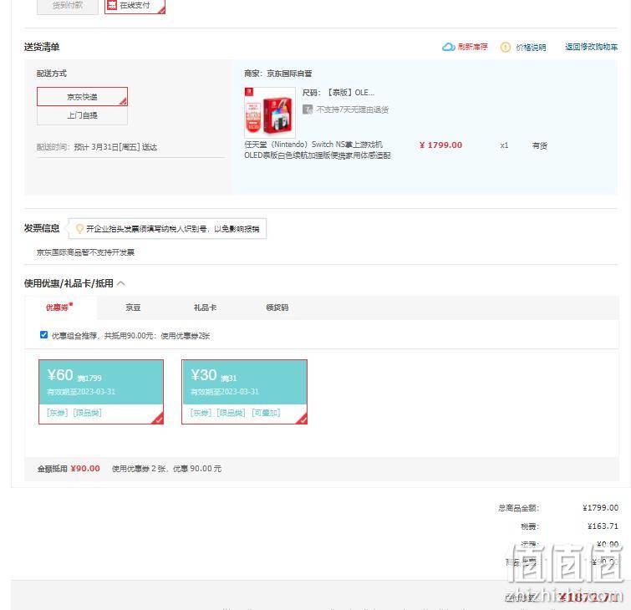Click the 税费 ¥163.71 value
Screen dimensions: 631x610
pyautogui.click(x=603, y=526)
